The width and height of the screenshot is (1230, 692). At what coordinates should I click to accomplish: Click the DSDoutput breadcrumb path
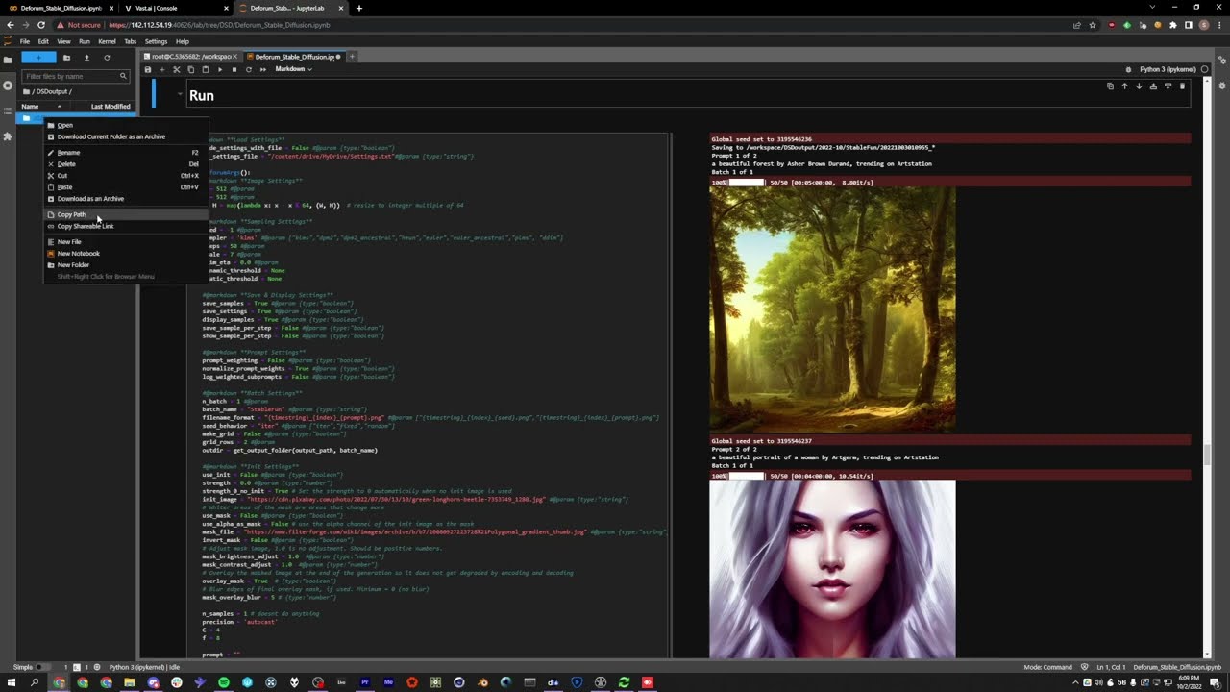coord(54,91)
